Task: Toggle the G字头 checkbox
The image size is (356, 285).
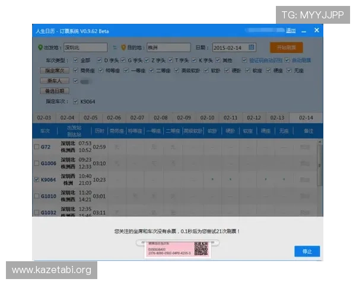Action: point(123,60)
